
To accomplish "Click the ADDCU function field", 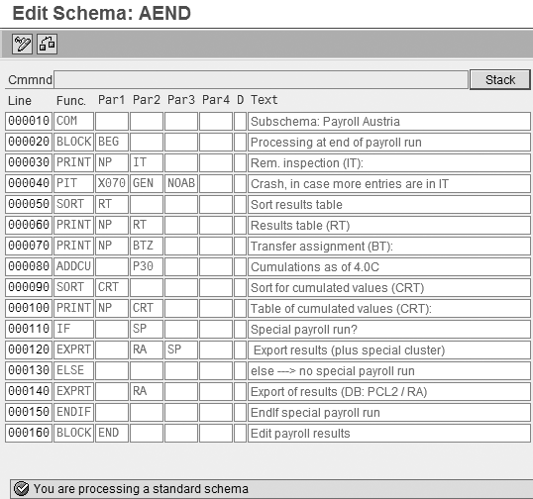I will pos(73,266).
